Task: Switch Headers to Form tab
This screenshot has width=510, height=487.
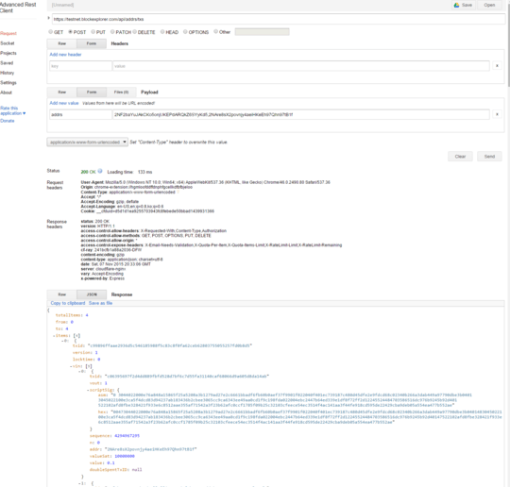Action: [x=92, y=43]
